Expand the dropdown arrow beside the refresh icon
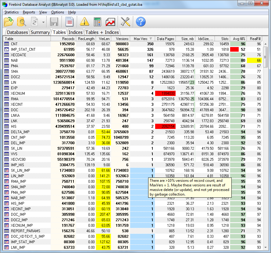Image resolution: width=271 pixels, height=253 pixels. coord(43,22)
